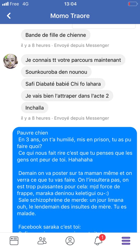Tap the 'Inchalla' message bubble

(x=34, y=108)
